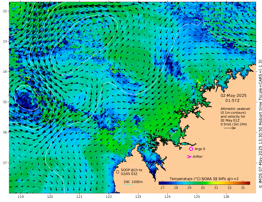Click the SOOP circle symbol in legend
262x202 pixels.
pos(118,172)
